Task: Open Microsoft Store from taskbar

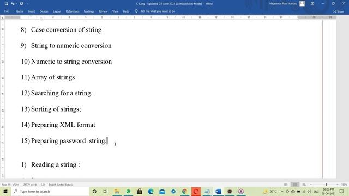Action: pos(140,191)
